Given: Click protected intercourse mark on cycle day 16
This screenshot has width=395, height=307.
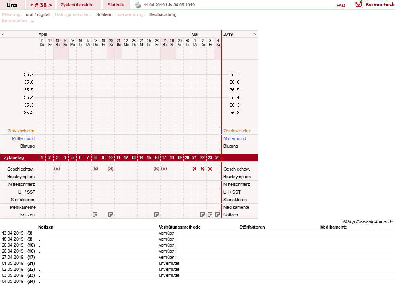Looking at the screenshot, I should tap(157, 169).
